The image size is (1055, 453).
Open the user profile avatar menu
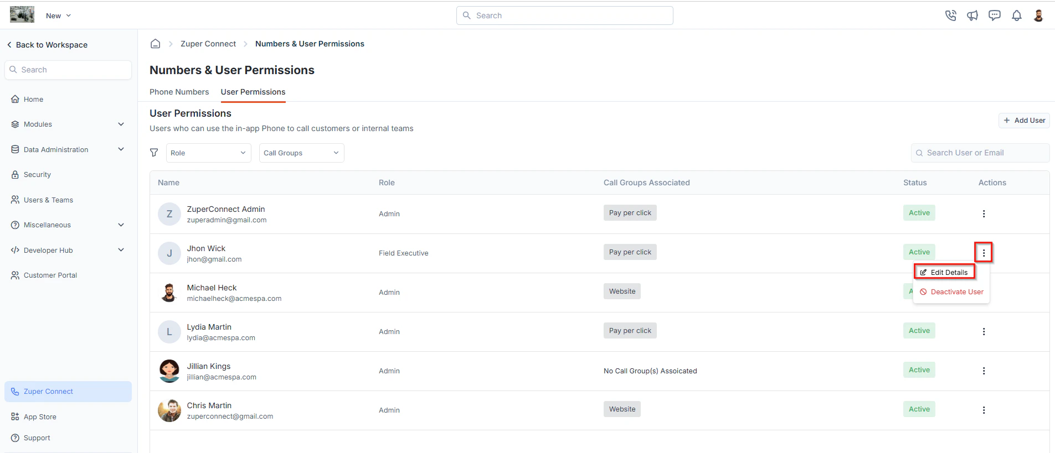1038,15
